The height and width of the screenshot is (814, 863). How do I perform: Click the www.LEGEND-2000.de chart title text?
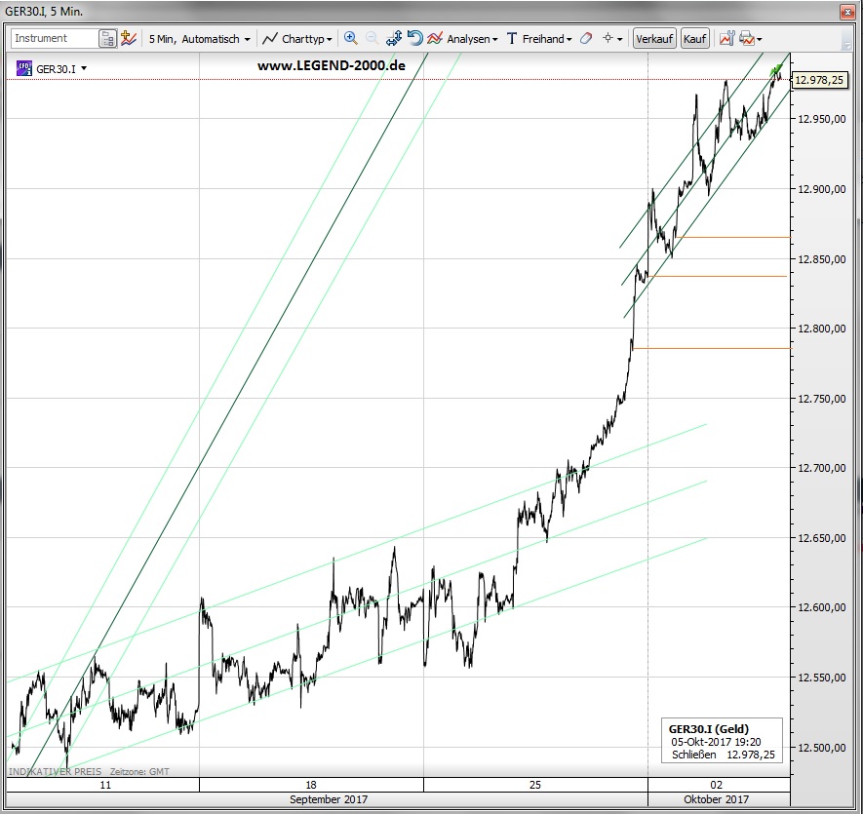tap(332, 65)
